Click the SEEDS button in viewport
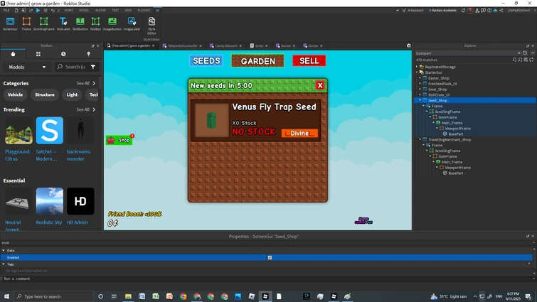Image resolution: width=537 pixels, height=302 pixels. tap(206, 61)
